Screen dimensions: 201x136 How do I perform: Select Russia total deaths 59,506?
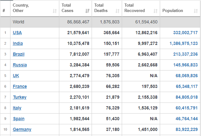tap(113, 65)
